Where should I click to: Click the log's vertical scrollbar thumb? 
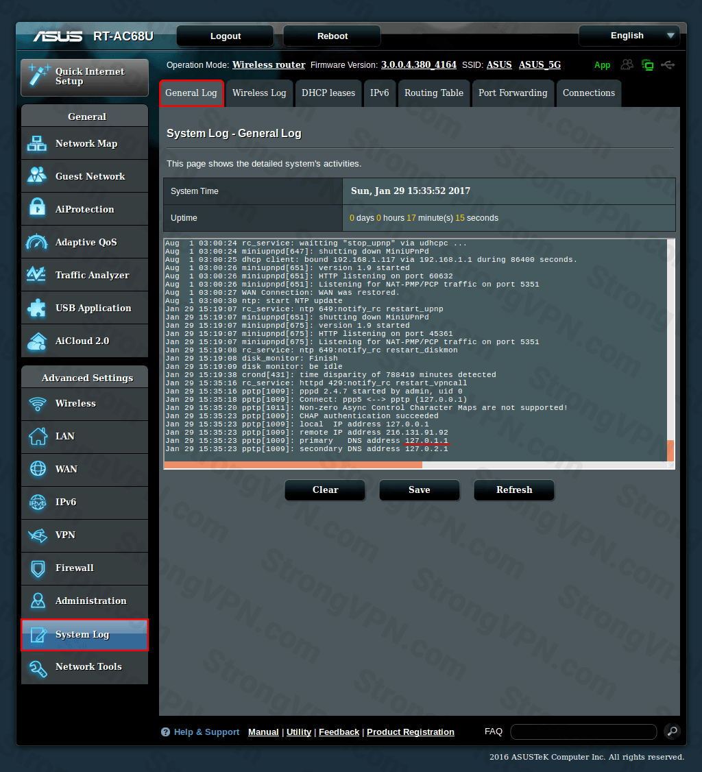click(670, 450)
